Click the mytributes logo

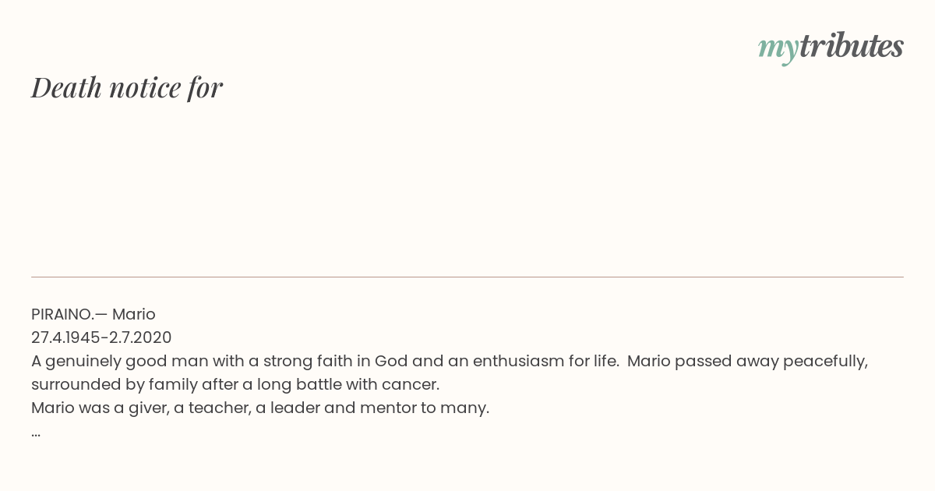tap(831, 48)
